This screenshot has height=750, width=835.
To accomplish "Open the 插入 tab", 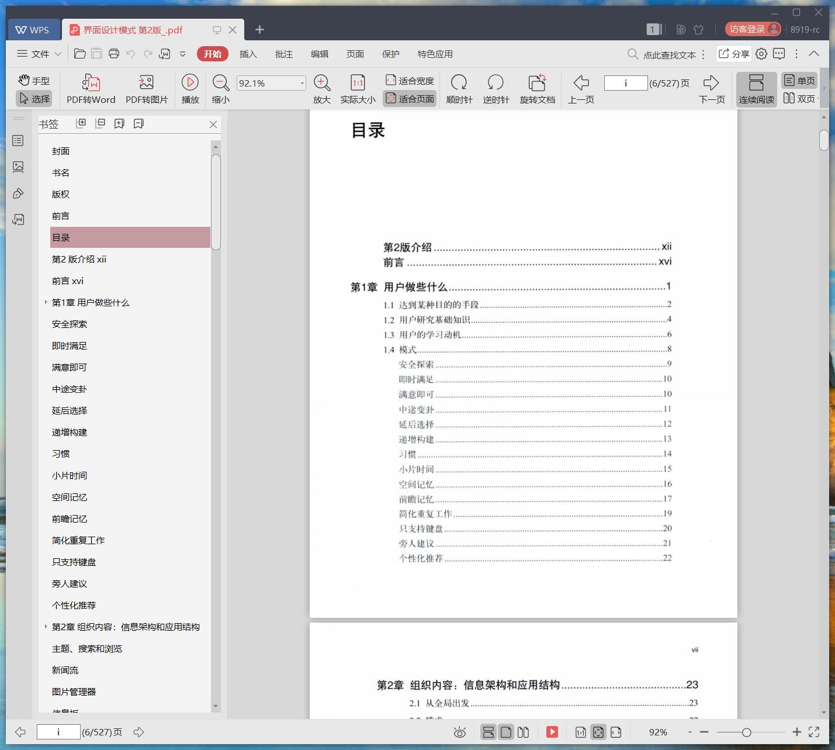I will point(248,54).
